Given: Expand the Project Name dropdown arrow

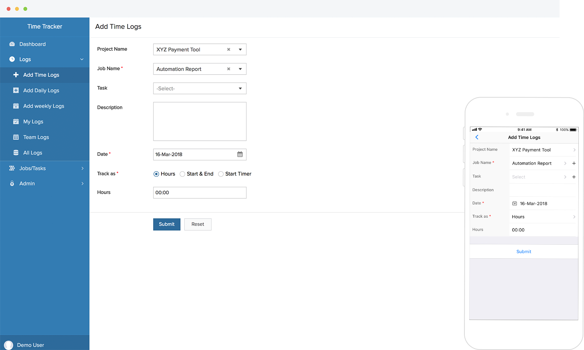Looking at the screenshot, I should (x=240, y=50).
